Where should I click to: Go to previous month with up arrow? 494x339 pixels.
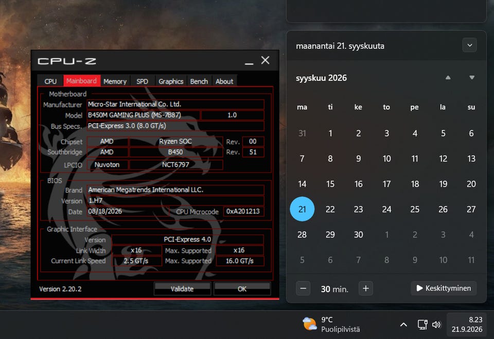(x=448, y=78)
